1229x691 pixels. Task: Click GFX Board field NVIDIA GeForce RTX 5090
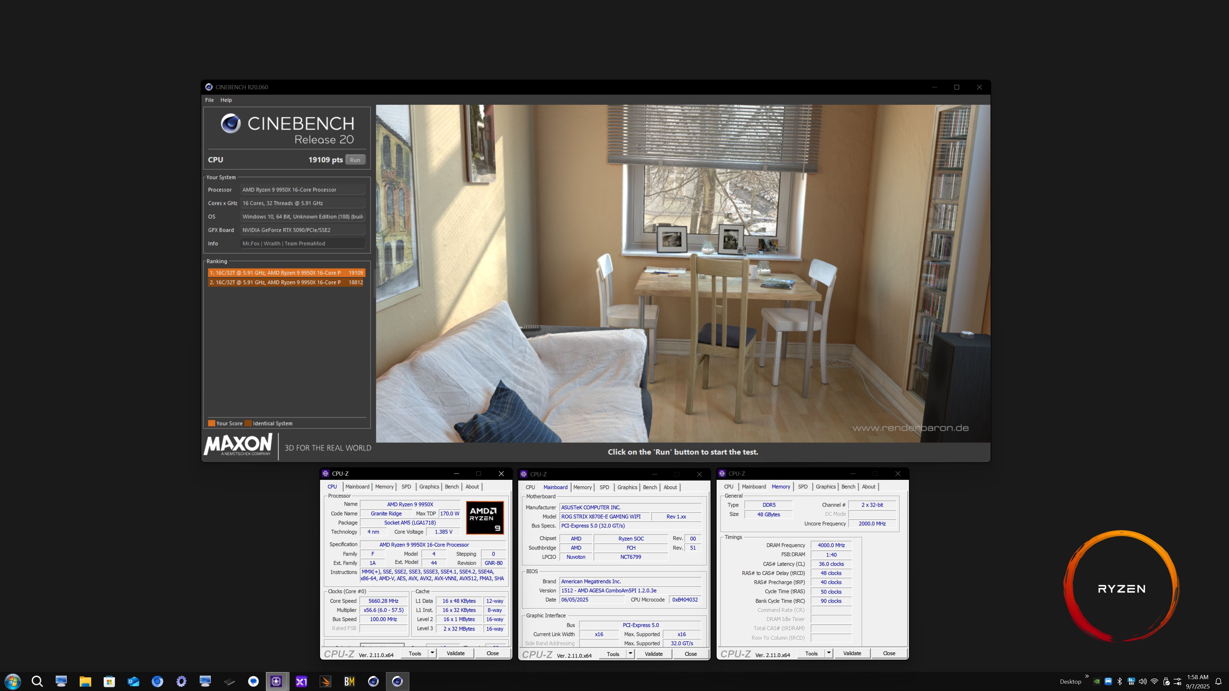(x=302, y=230)
